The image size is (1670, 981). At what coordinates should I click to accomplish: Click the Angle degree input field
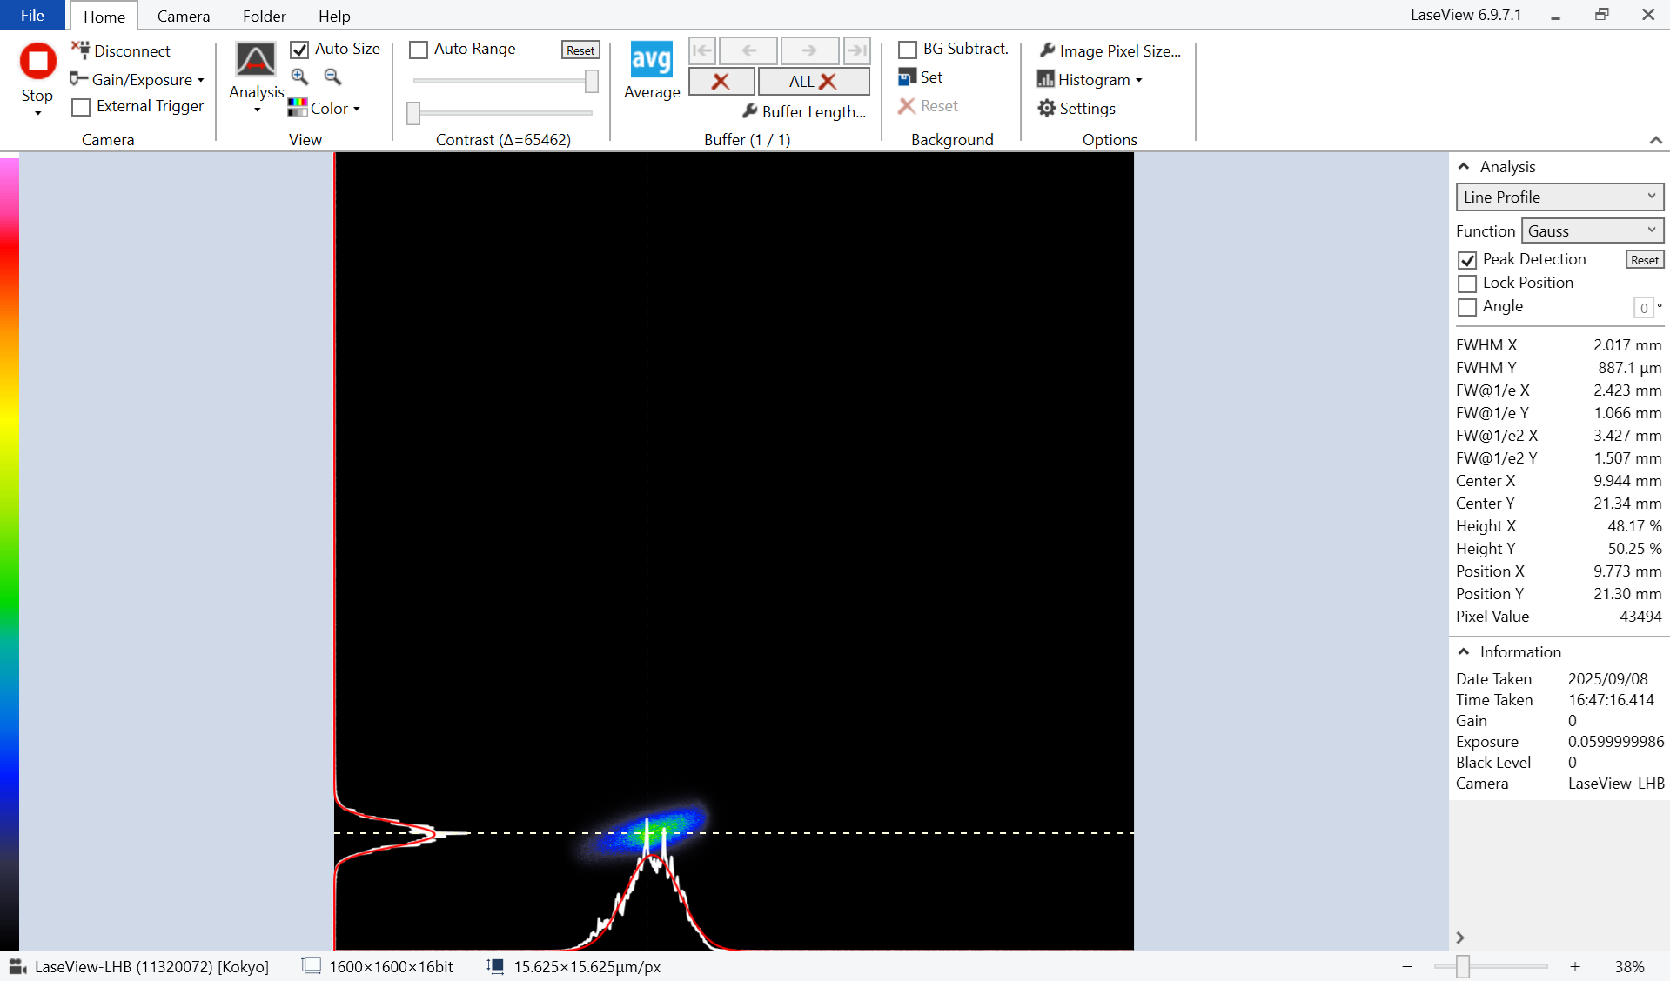coord(1644,307)
